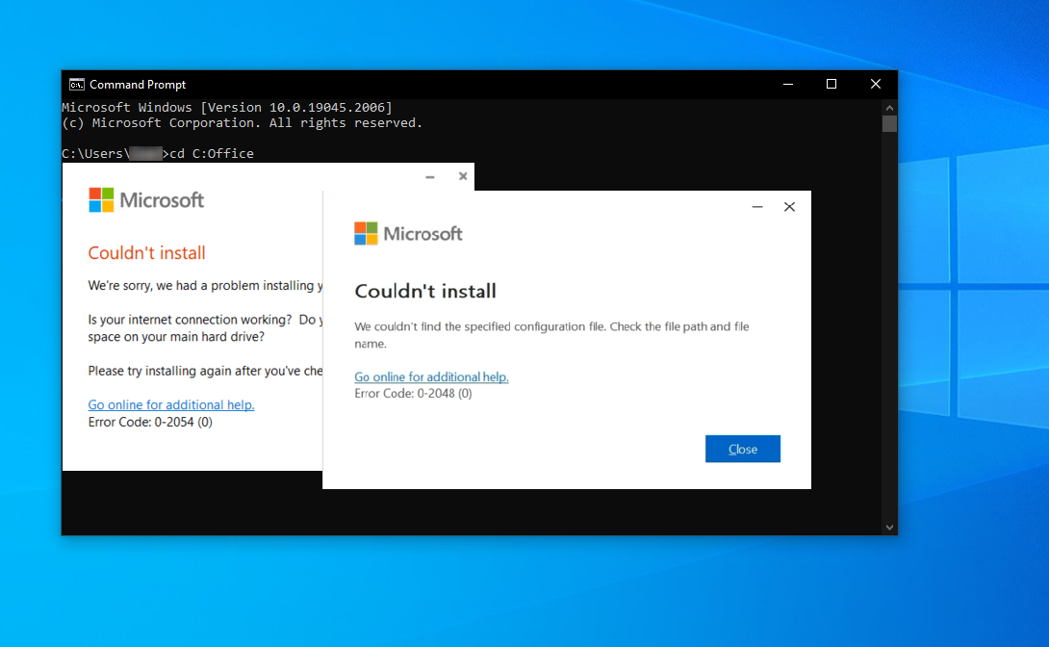Click 'Is your internet connection working?' text
The height and width of the screenshot is (647, 1049).
(x=190, y=320)
